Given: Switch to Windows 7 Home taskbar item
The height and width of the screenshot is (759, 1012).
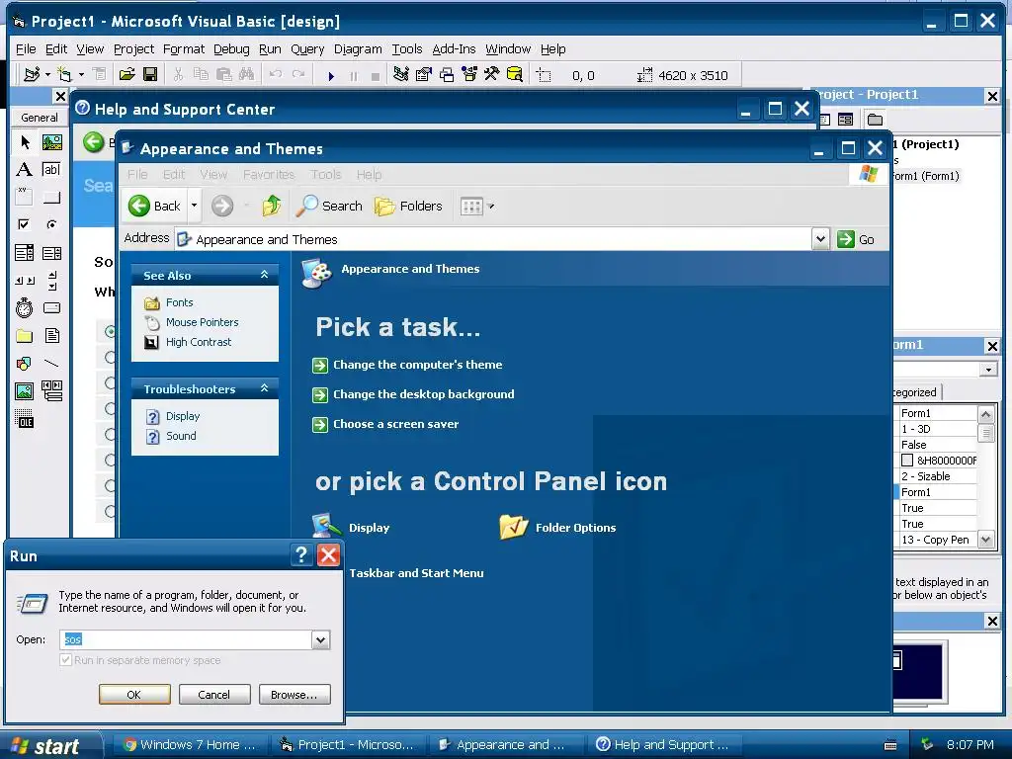Looking at the screenshot, I should coord(191,745).
